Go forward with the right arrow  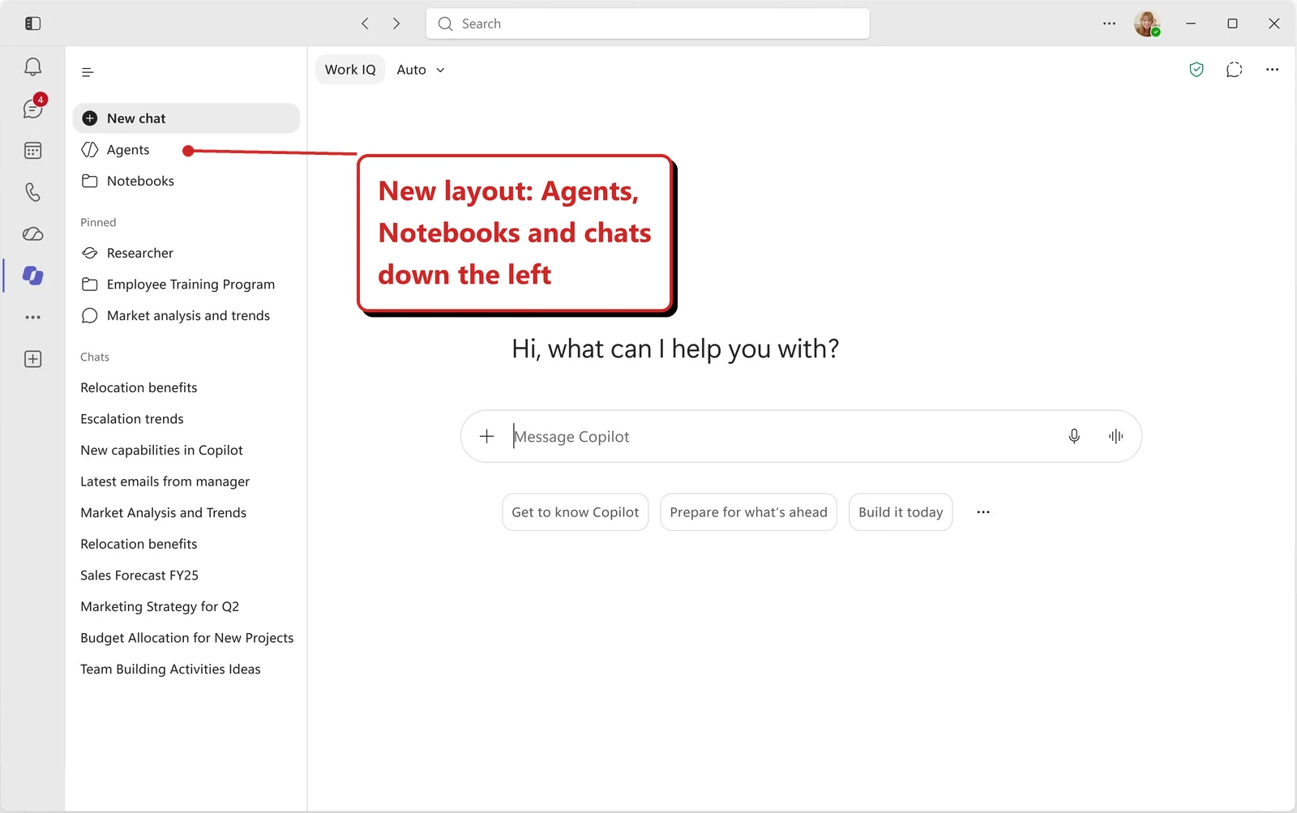(x=396, y=24)
